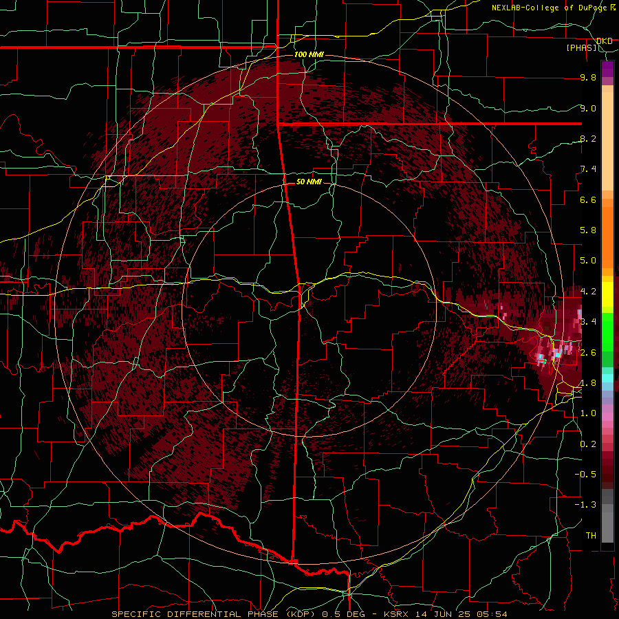
Task: Select the 5.0 scale value
Action: (588, 261)
